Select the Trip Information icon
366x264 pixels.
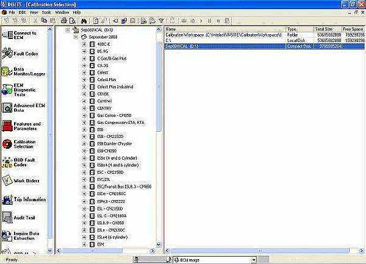pyautogui.click(x=7, y=199)
